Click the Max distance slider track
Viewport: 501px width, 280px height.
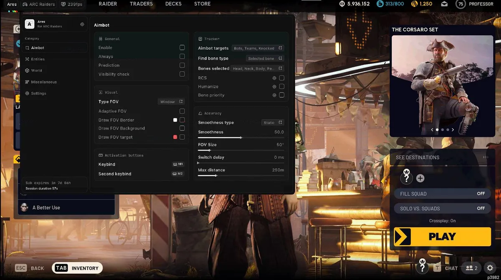(241, 175)
